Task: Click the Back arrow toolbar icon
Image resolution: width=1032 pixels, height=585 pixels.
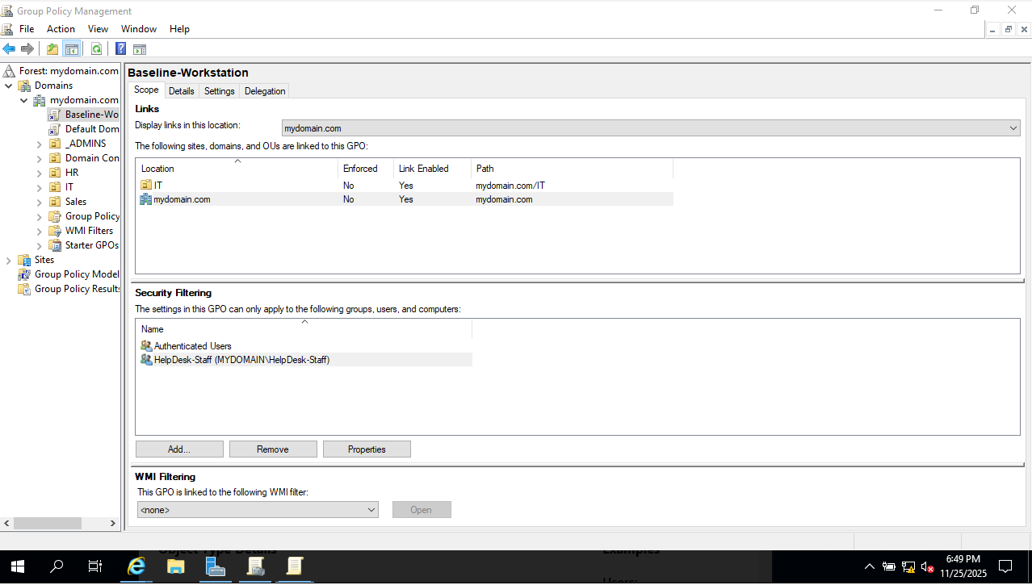Action: pos(10,49)
